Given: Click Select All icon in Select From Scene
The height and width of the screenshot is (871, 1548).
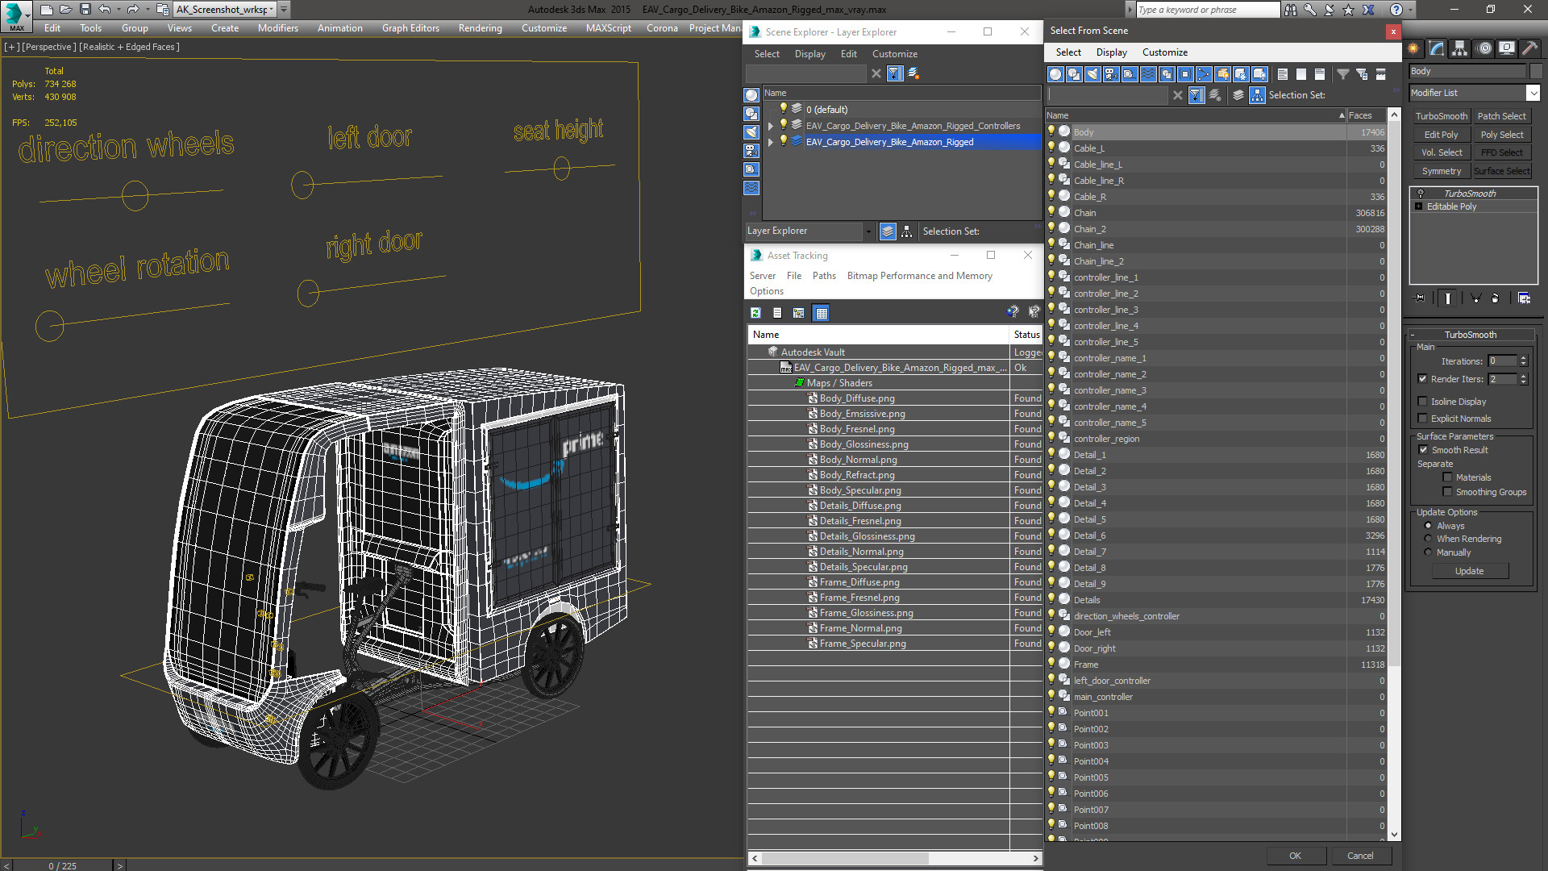Looking at the screenshot, I should (x=1283, y=74).
